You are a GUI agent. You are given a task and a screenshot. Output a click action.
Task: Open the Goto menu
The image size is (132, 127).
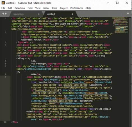click(46, 8)
